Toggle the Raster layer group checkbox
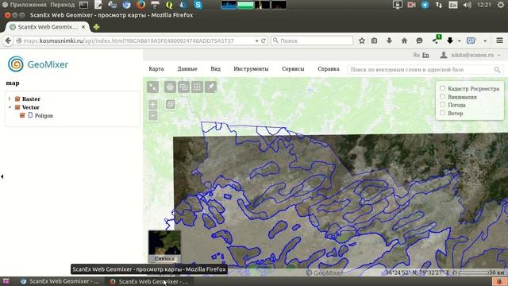Viewport: 508px width, 286px height. point(17,99)
